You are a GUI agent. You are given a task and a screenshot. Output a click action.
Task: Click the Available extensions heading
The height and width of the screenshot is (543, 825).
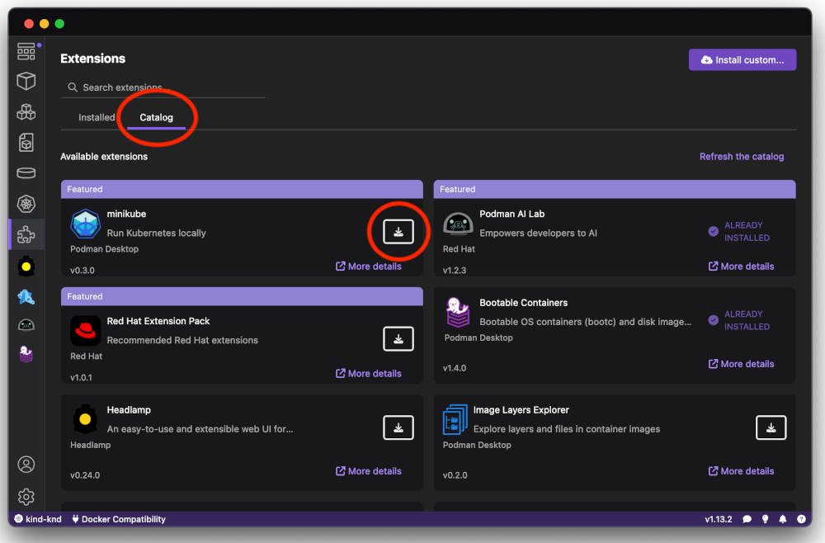coord(104,156)
